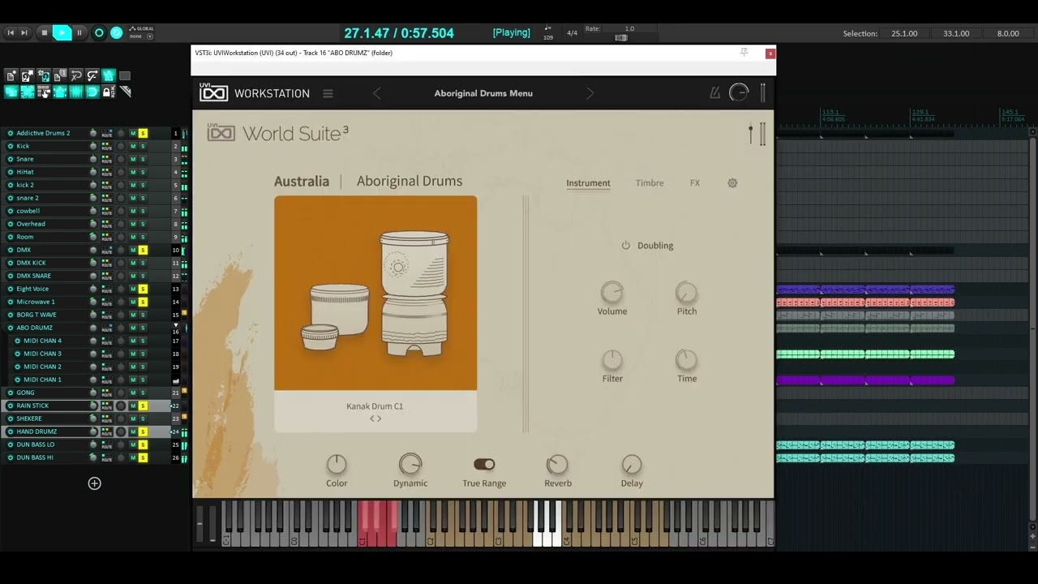The height and width of the screenshot is (584, 1038).
Task: Click the save project toolbar icon
Action: point(44,75)
